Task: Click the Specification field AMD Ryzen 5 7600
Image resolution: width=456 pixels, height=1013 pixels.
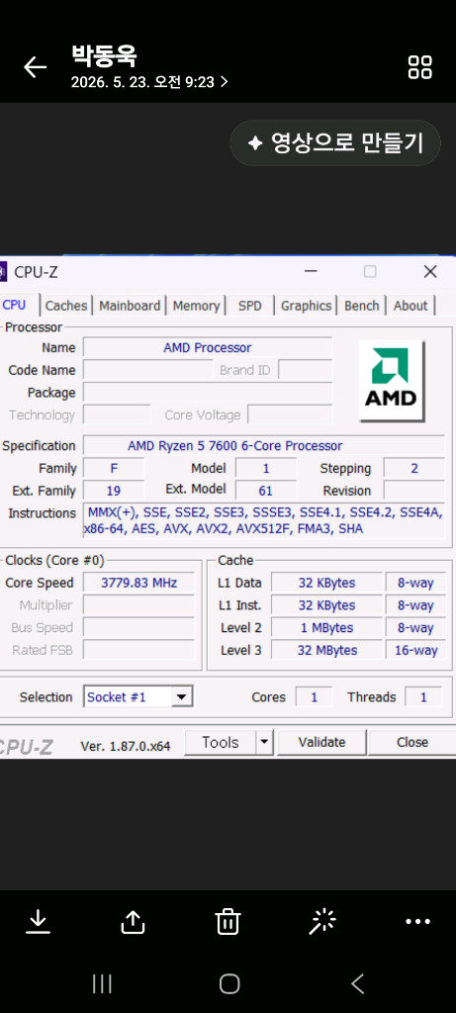Action: [263, 446]
